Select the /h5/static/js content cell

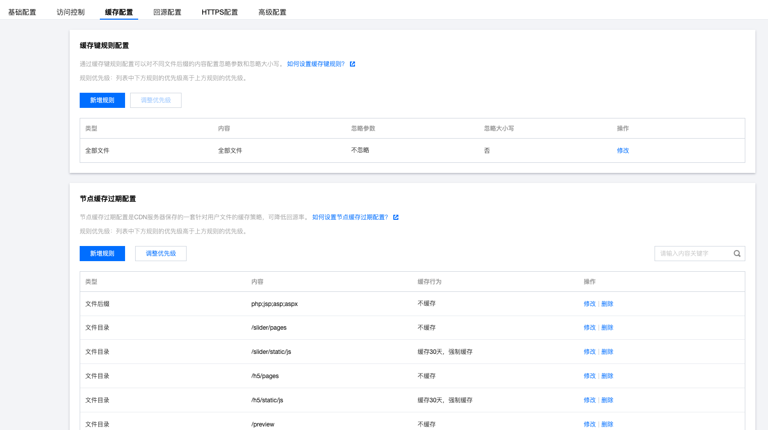267,400
